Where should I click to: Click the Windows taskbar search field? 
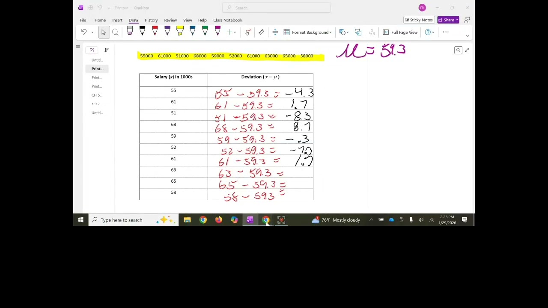(134, 220)
